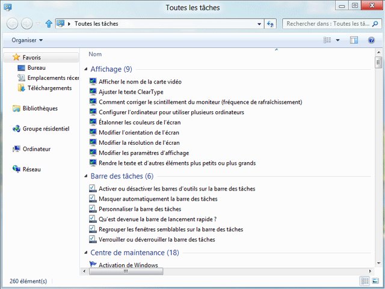Click the up-arrow parent folder icon
The image size is (385, 289).
point(49,24)
